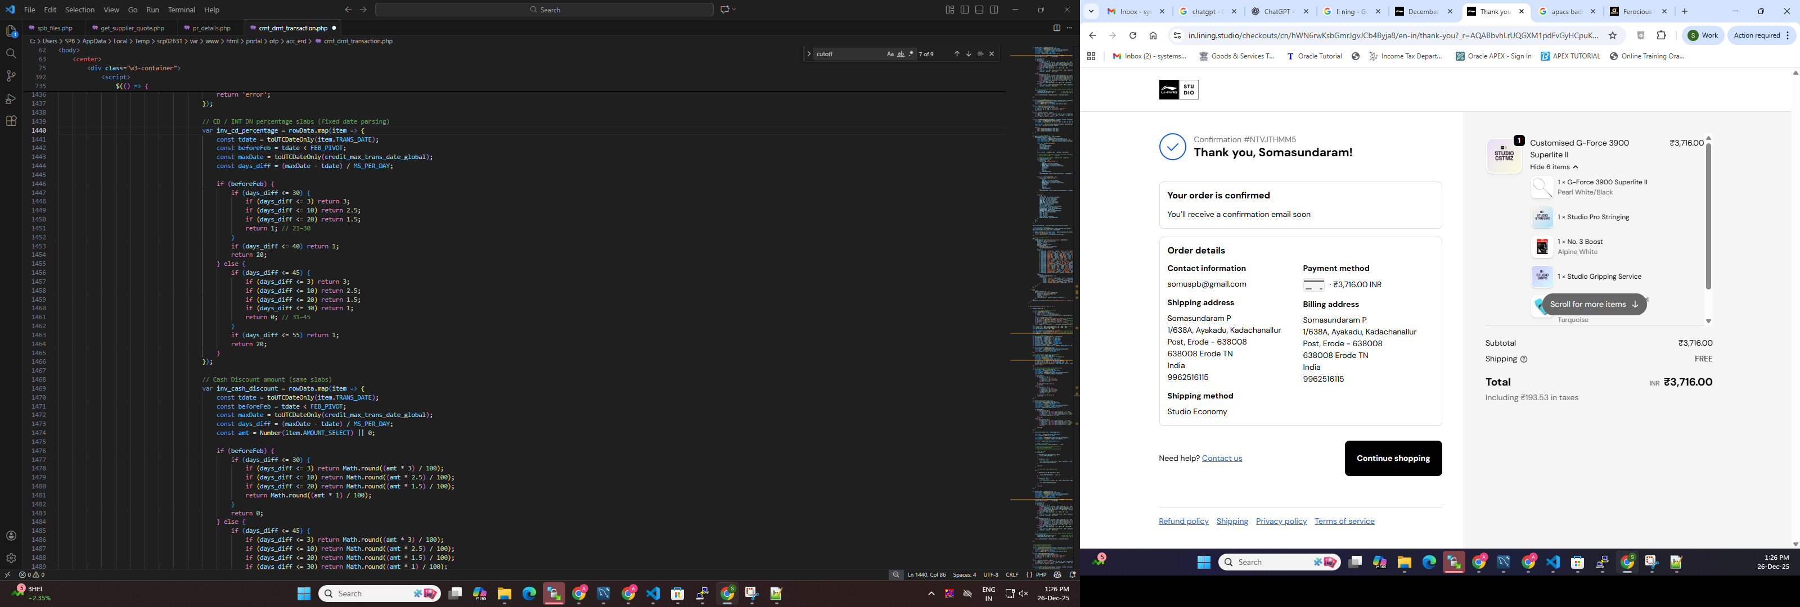This screenshot has width=1800, height=607.
Task: Bookmark this page with the star icon
Action: point(1613,35)
